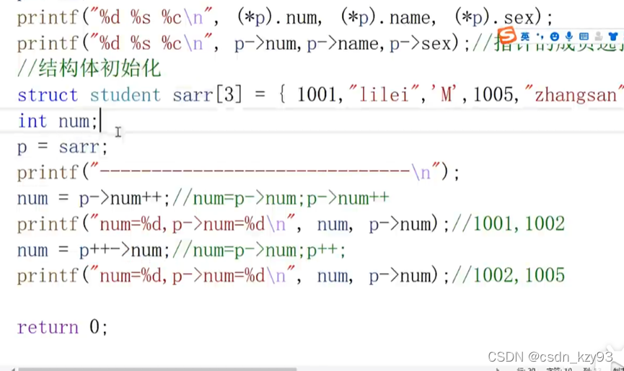Click the "lilei" string literal
The width and height of the screenshot is (624, 371).
coord(384,94)
